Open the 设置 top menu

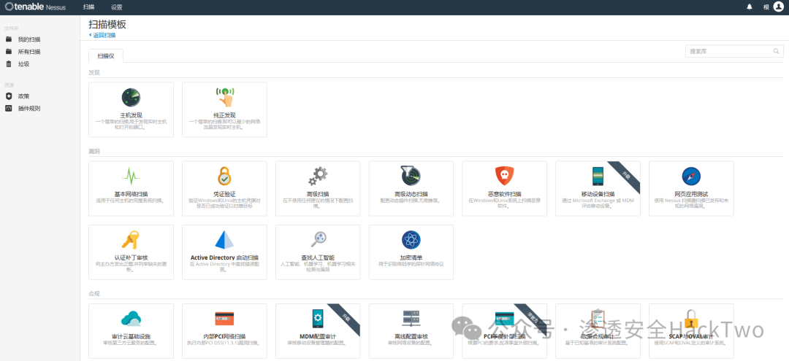pyautogui.click(x=117, y=7)
